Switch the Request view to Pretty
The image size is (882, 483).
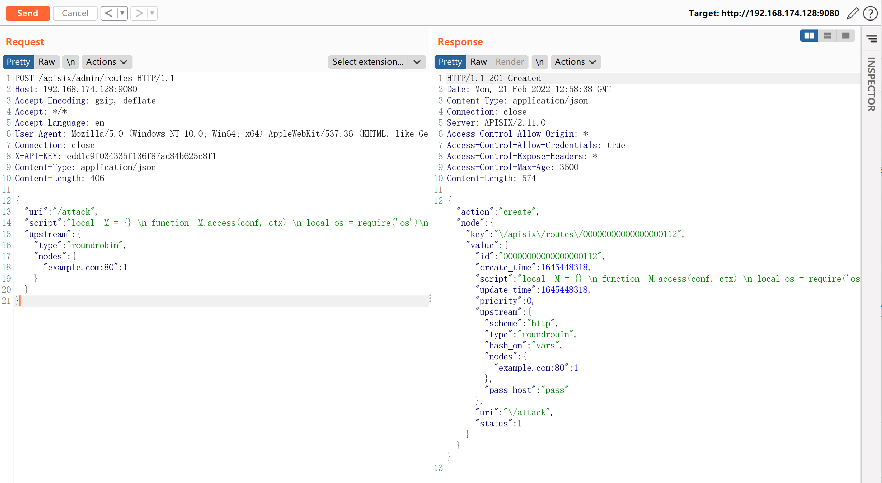coord(18,62)
